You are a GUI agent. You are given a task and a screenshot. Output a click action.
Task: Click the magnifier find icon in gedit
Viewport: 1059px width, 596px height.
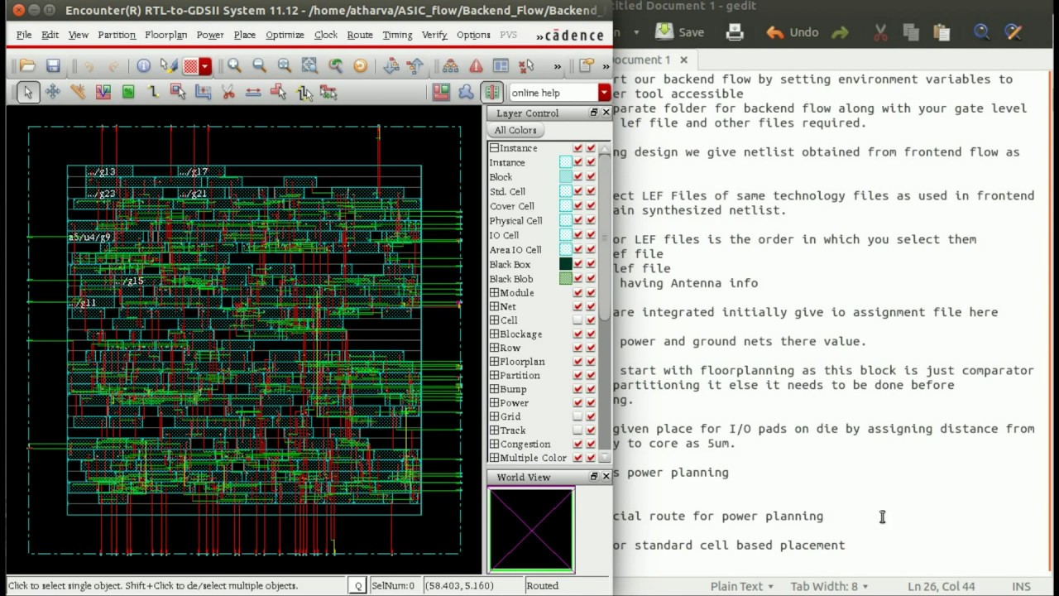tap(981, 32)
